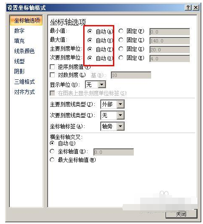Enable 逆序刻度值 checkbox
203x224 pixels.
(x=52, y=67)
